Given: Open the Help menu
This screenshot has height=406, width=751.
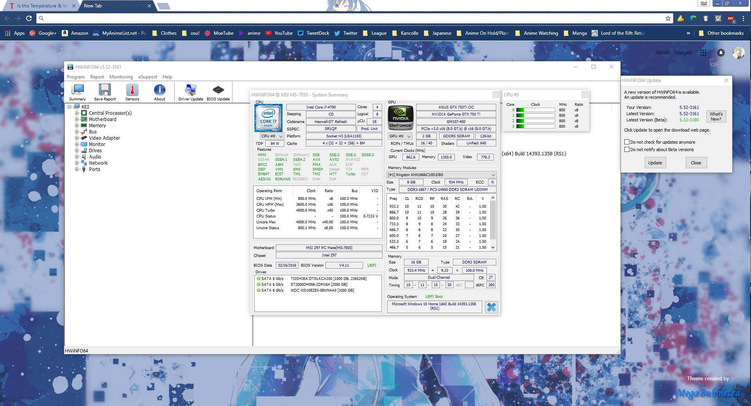Looking at the screenshot, I should point(167,77).
